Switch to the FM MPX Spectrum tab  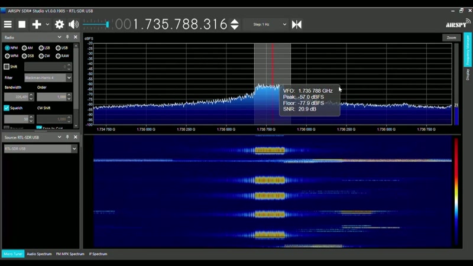point(70,254)
